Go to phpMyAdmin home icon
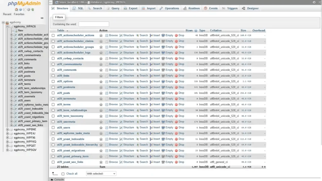322x181 pixels. 16,9
